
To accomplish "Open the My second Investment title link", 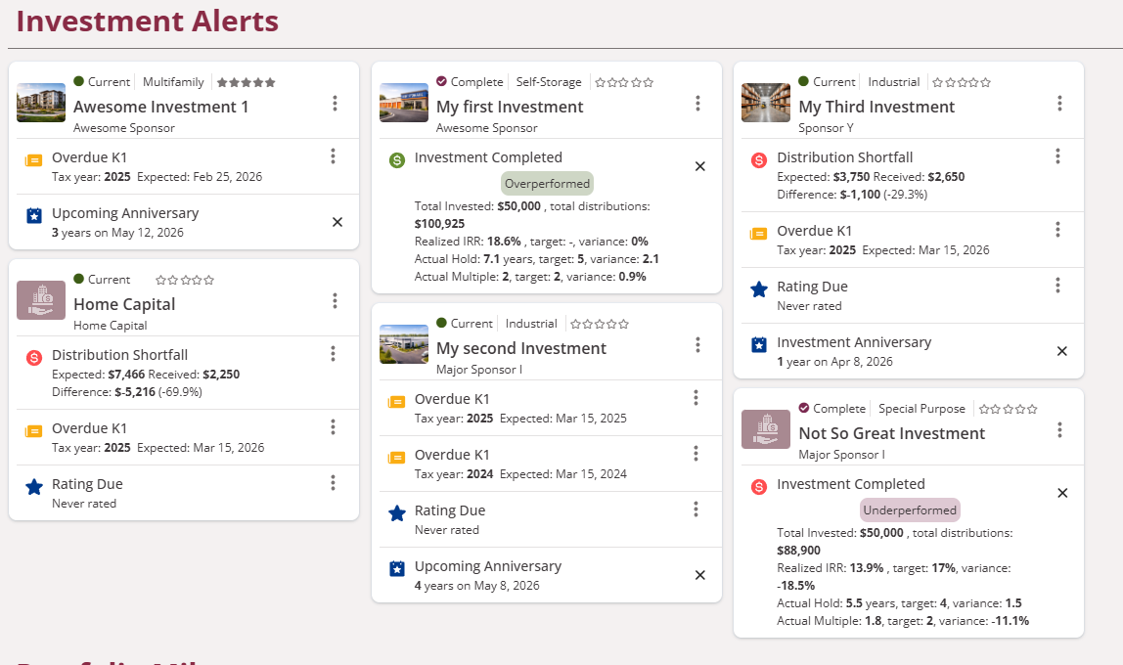I will coord(520,348).
